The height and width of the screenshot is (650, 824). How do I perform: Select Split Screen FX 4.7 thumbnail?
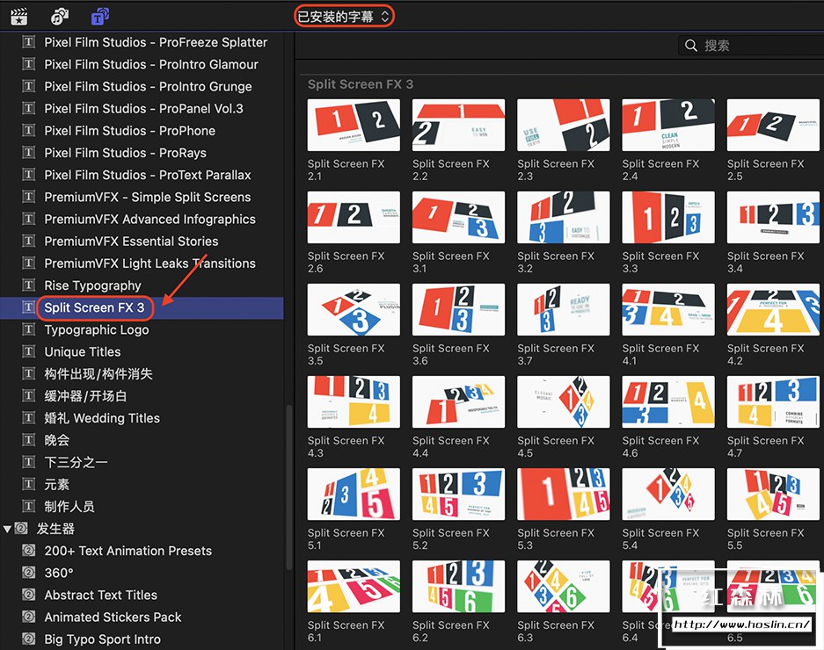pyautogui.click(x=773, y=401)
